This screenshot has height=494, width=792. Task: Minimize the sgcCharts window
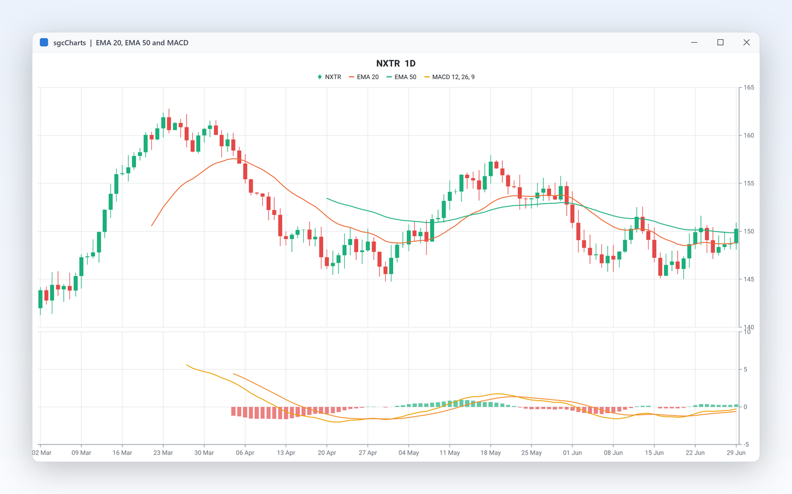point(695,42)
